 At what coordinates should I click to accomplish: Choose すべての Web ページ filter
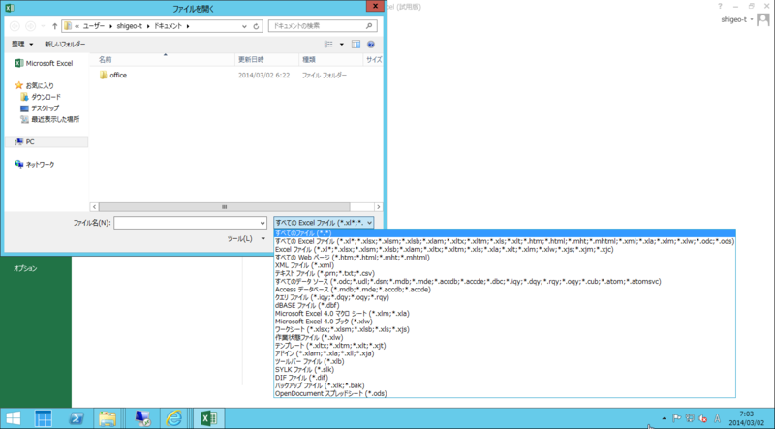point(505,258)
